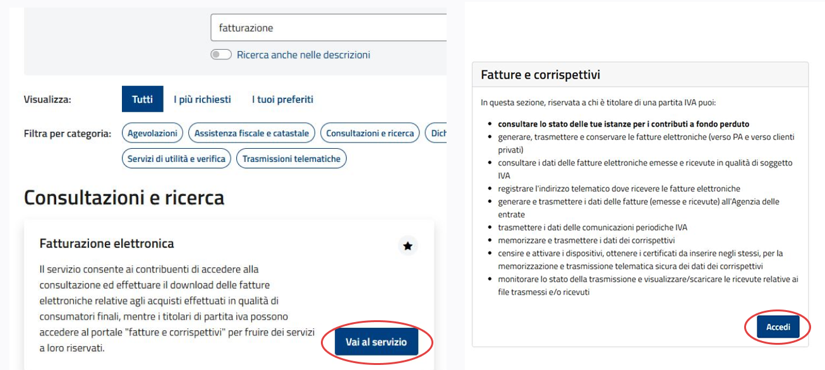Click the 'Ricerca anche nelle descrizioni' label

303,55
